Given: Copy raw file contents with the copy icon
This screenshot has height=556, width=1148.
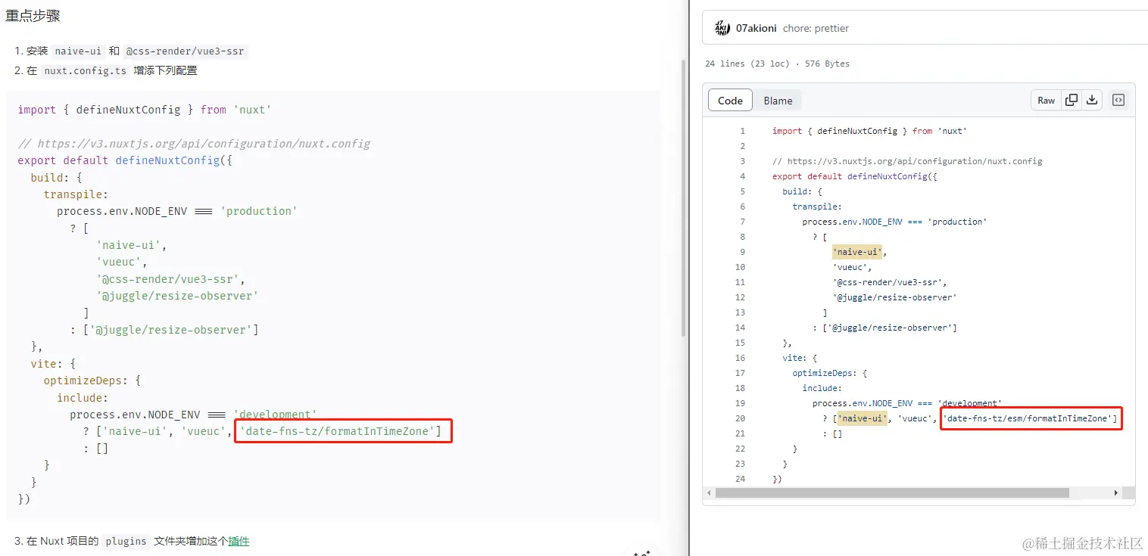Looking at the screenshot, I should click(x=1072, y=101).
